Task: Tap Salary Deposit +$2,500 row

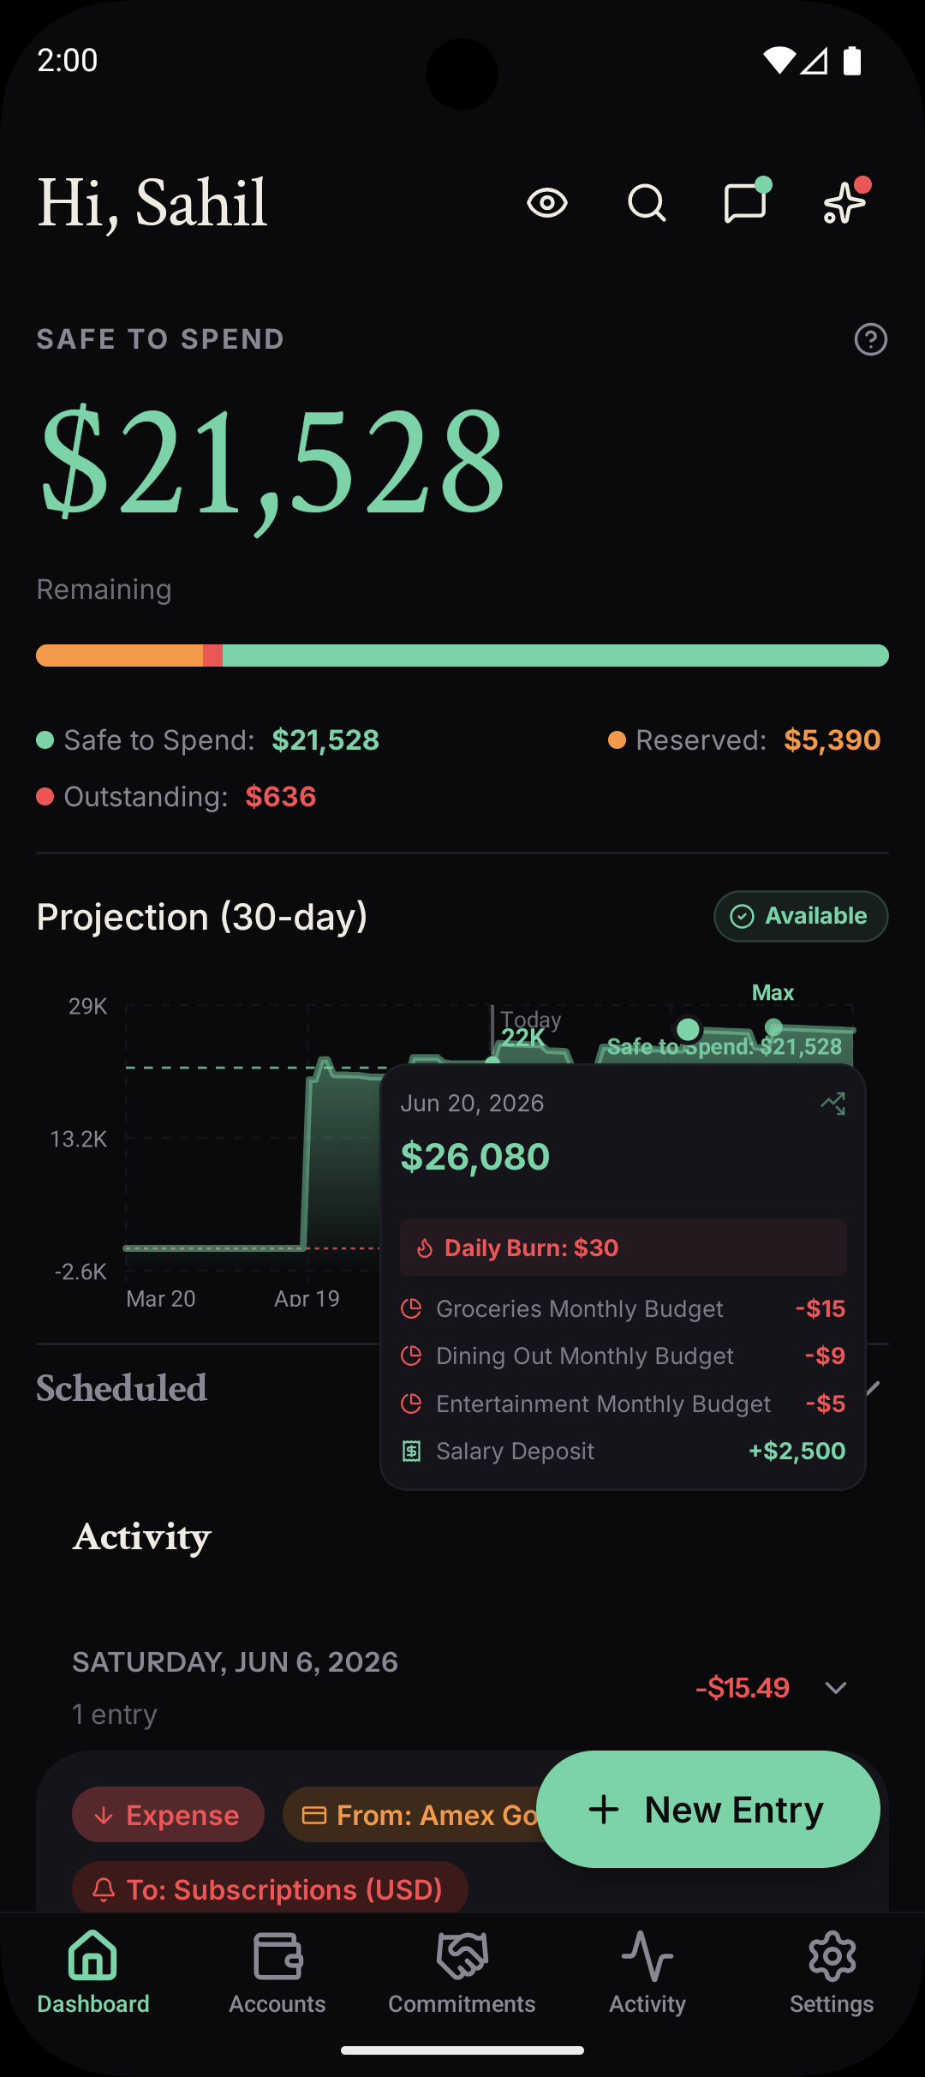Action: 624,1451
